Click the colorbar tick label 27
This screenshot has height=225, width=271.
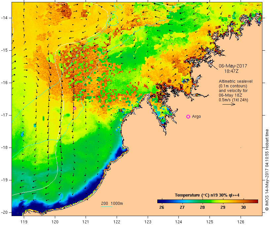(182, 207)
